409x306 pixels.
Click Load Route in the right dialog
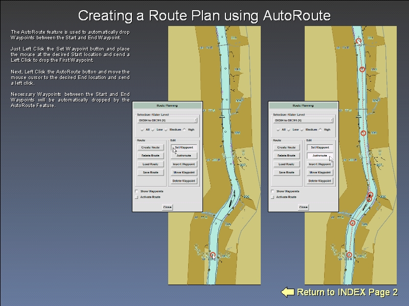286,164
